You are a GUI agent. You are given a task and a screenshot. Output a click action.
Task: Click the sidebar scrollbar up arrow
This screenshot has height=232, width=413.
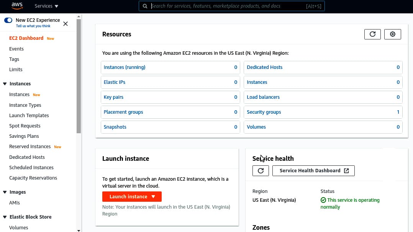point(79,16)
